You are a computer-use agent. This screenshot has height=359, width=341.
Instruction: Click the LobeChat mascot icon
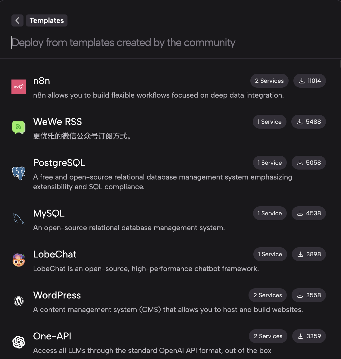pyautogui.click(x=19, y=260)
